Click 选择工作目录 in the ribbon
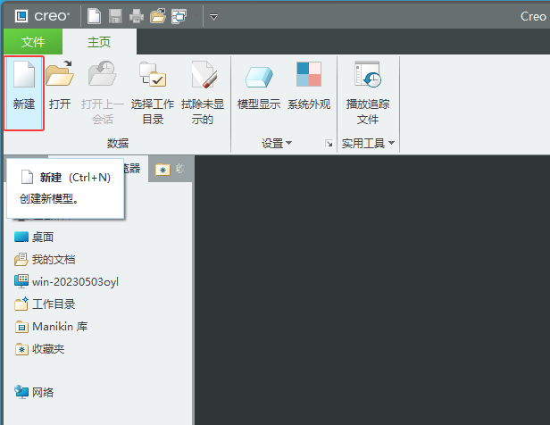The image size is (550, 425). pos(153,93)
